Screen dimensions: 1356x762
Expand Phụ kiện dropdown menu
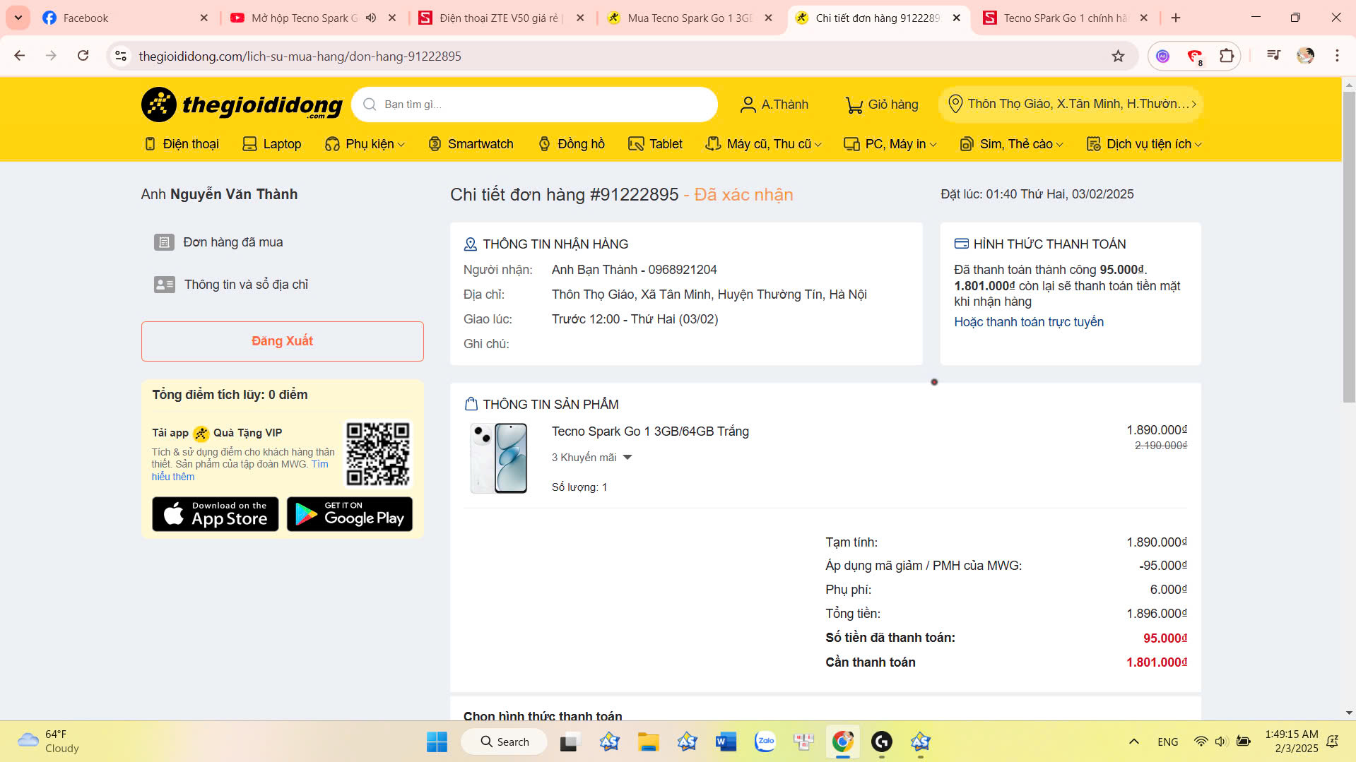pyautogui.click(x=365, y=144)
